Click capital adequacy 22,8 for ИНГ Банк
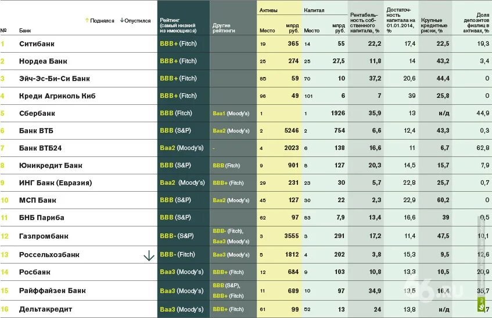The width and height of the screenshot is (492, 318). coord(409,182)
